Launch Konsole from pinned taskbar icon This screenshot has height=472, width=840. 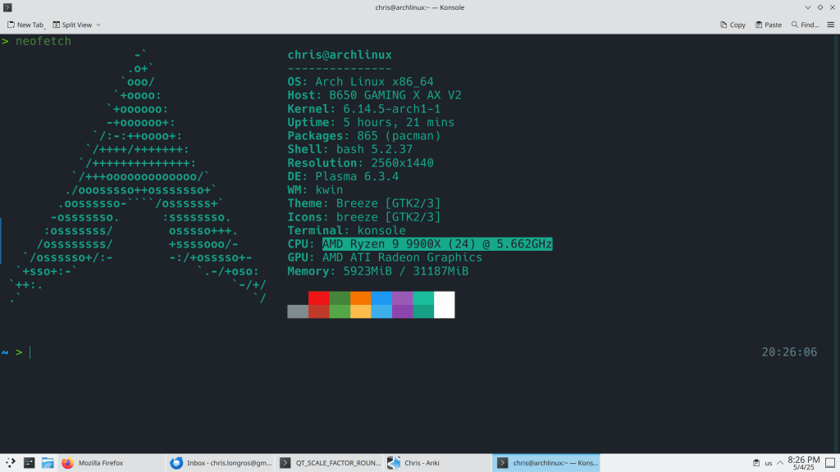pos(29,463)
